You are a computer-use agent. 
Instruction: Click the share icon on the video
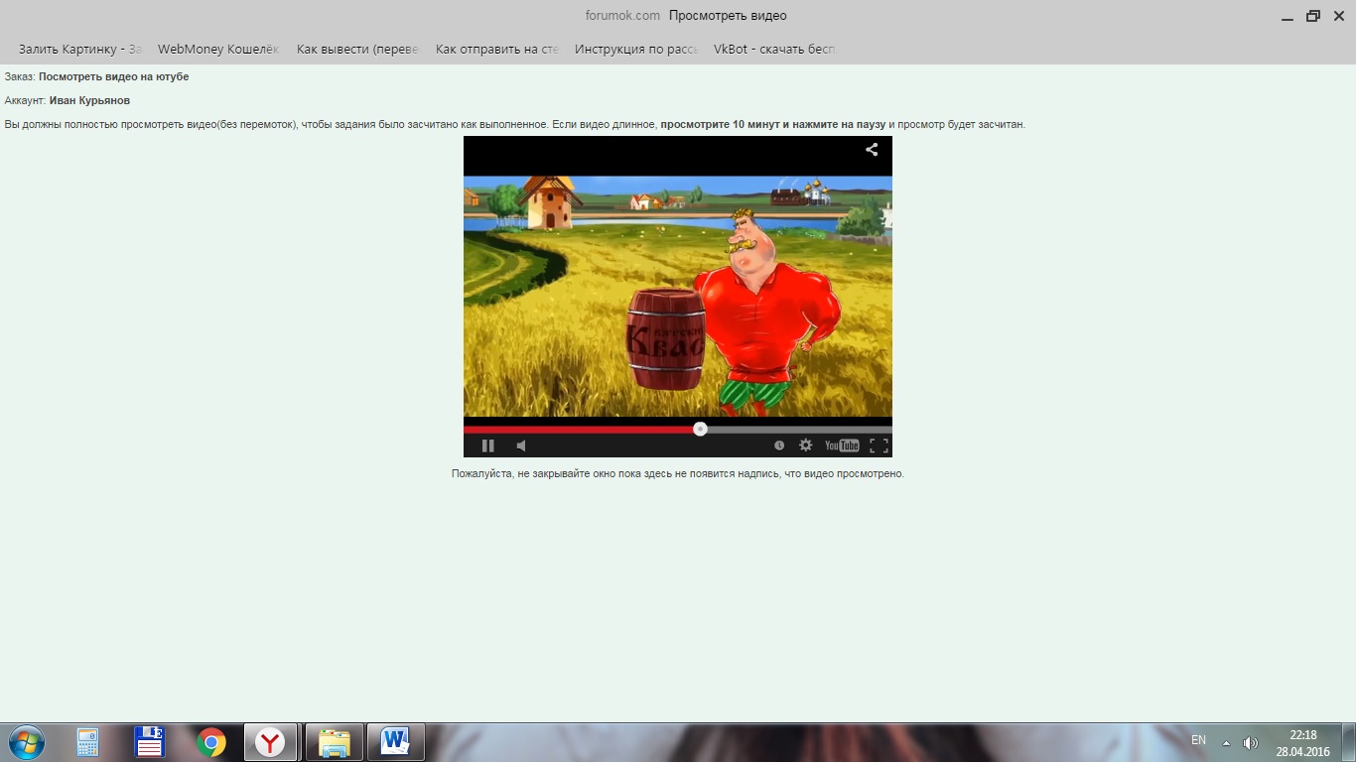(x=872, y=150)
